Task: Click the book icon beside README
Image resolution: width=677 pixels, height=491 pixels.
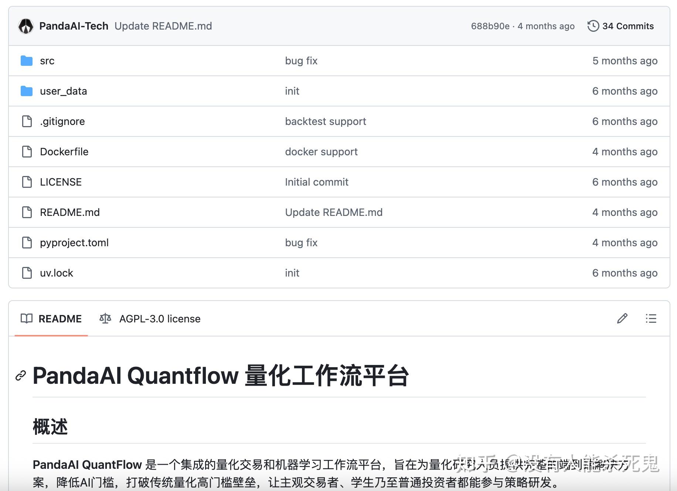Action: (27, 318)
